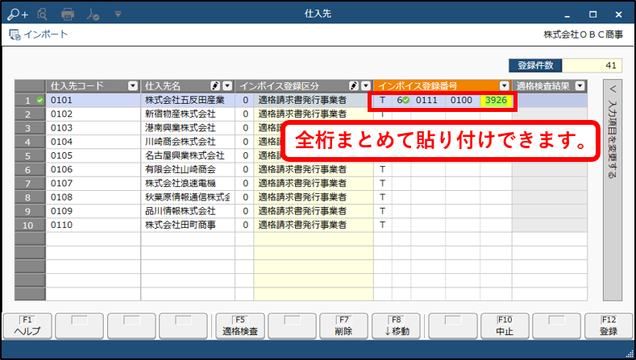Minimize the 仕入先 window

pyautogui.click(x=567, y=15)
